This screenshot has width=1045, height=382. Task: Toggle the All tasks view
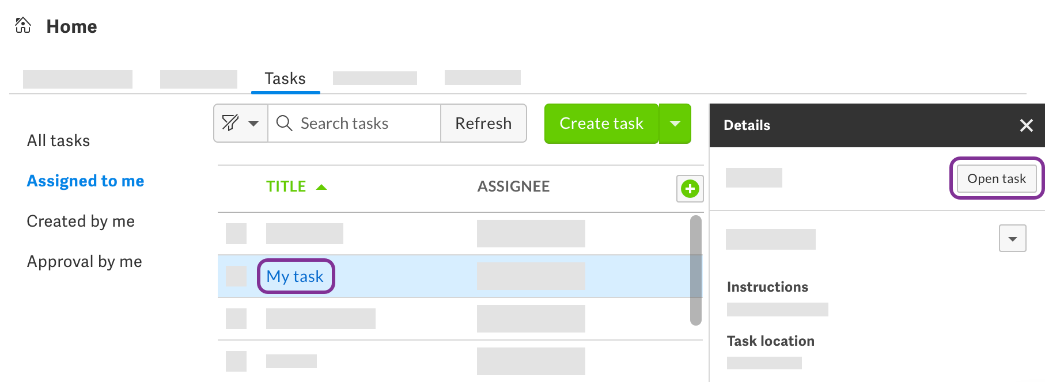point(58,140)
